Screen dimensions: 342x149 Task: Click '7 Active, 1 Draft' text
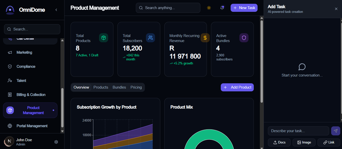87,55
